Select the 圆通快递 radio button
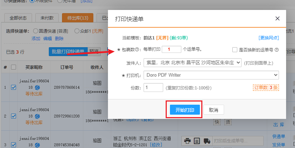295x148 pixels. click(x=36, y=31)
